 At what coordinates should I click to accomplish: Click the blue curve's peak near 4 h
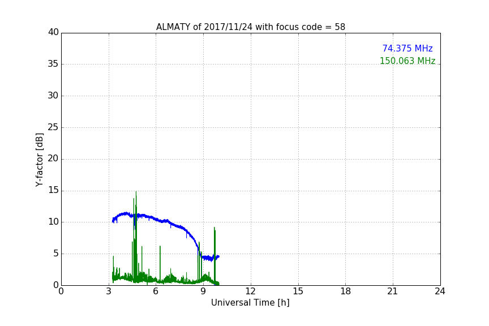click(x=126, y=214)
